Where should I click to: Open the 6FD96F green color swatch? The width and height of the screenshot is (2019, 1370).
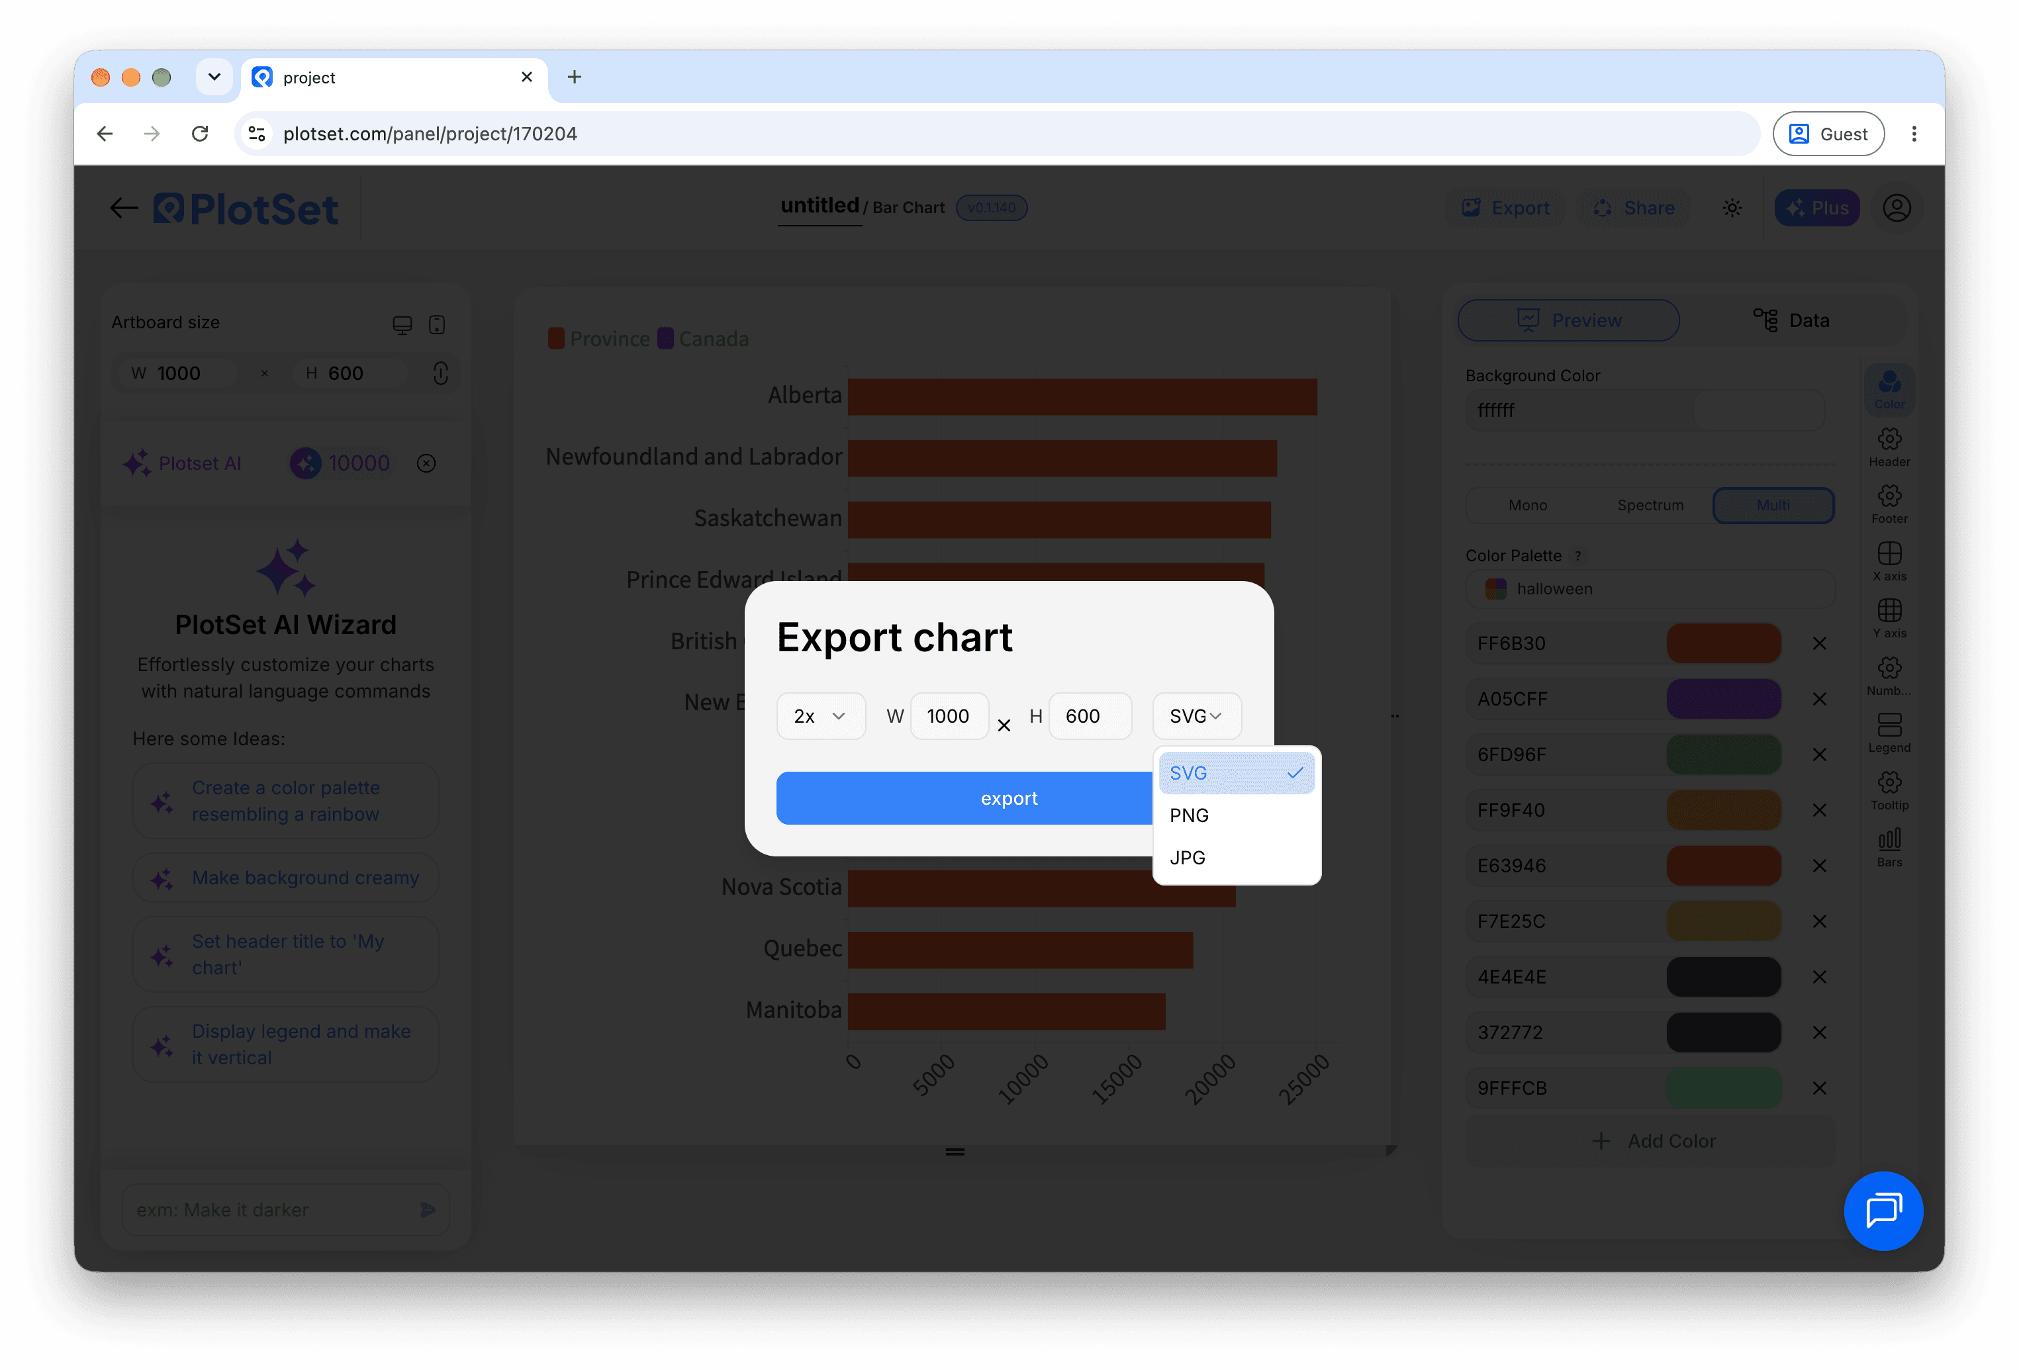[x=1722, y=755]
